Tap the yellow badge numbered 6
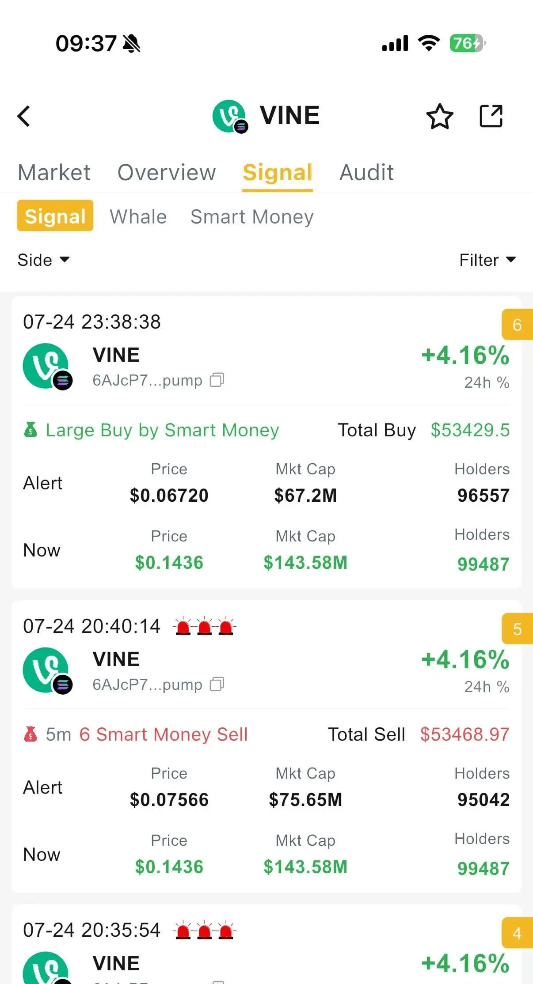Screen dimensions: 533x984 (517, 325)
